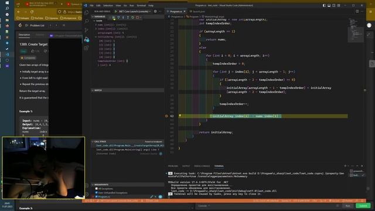Screen dimensions: 375x211
Task: Open the Customize Layout icon
Action: [x=339, y=5]
